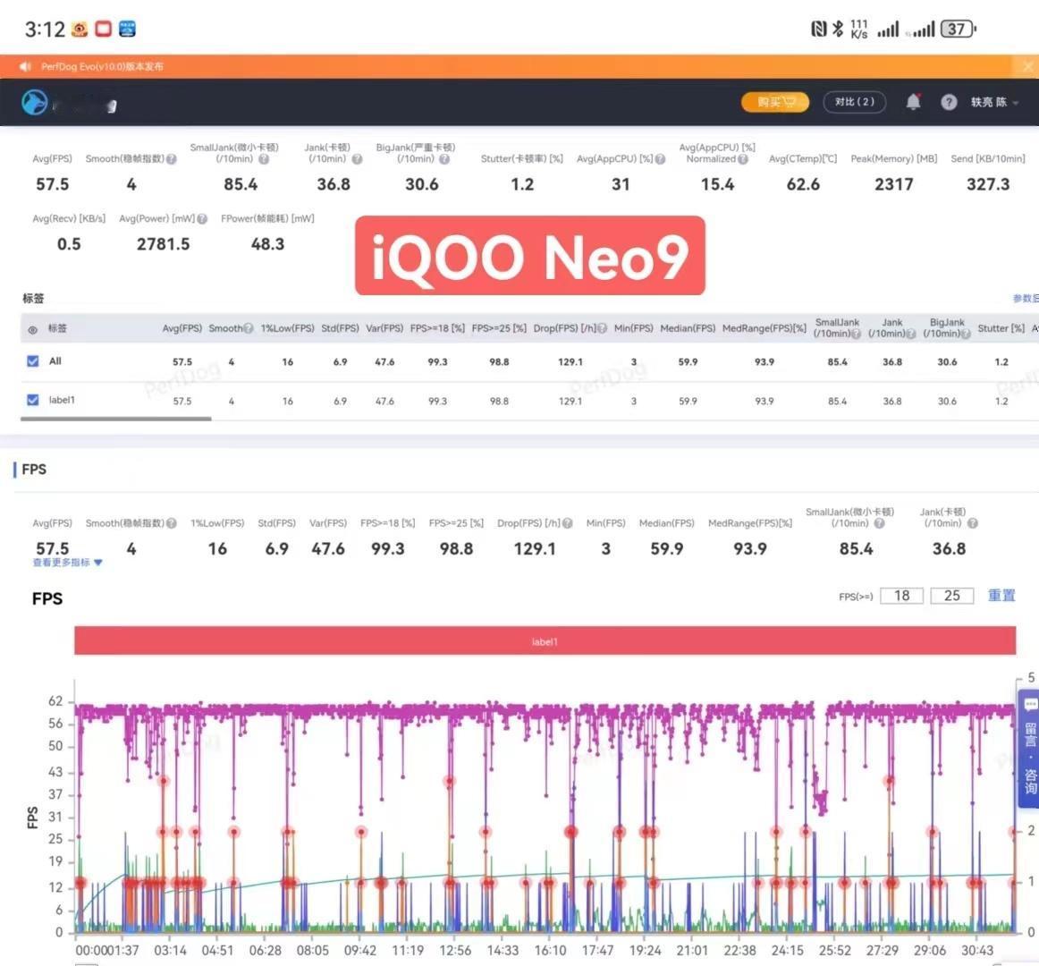1039x966 pixels.
Task: Click the Avg(Power) value 2781.5
Action: coord(163,244)
